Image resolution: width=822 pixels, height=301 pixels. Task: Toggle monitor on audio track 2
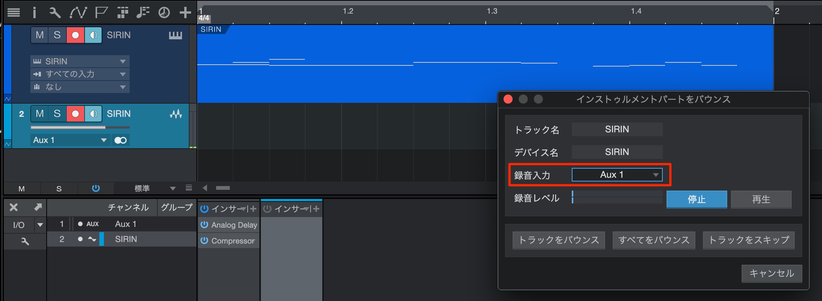tap(93, 114)
